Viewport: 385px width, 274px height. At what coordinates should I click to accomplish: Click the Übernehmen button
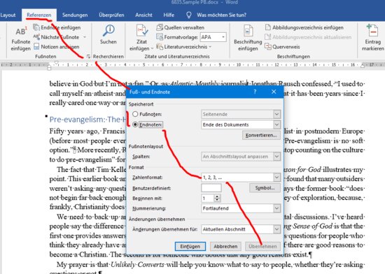(x=262, y=246)
